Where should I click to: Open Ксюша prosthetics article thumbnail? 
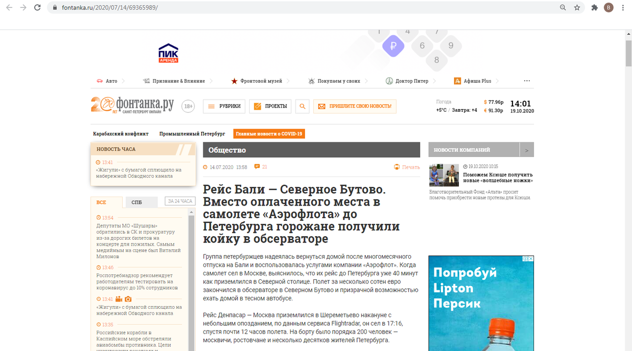tap(443, 175)
